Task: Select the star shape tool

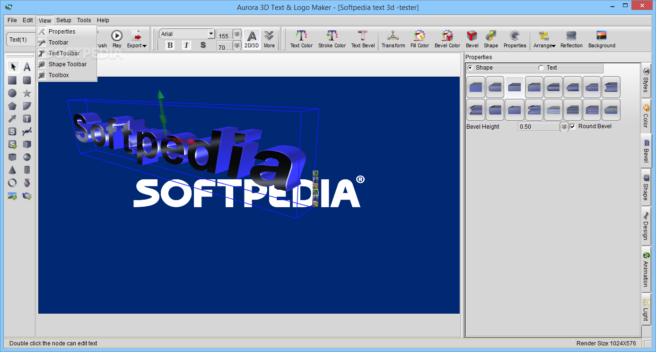Action: click(27, 93)
